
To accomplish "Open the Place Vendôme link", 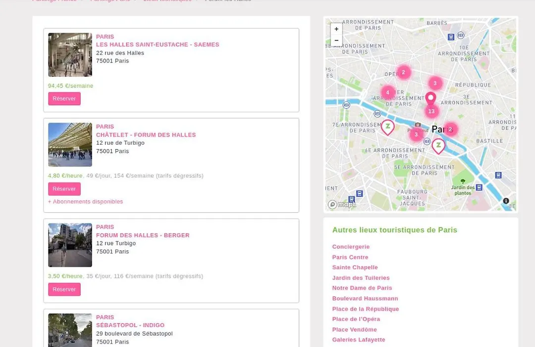I will pyautogui.click(x=355, y=330).
